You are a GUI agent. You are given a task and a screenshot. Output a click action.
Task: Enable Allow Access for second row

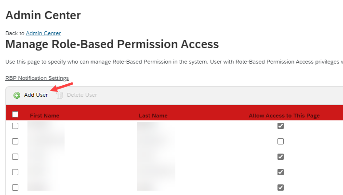pos(280,142)
